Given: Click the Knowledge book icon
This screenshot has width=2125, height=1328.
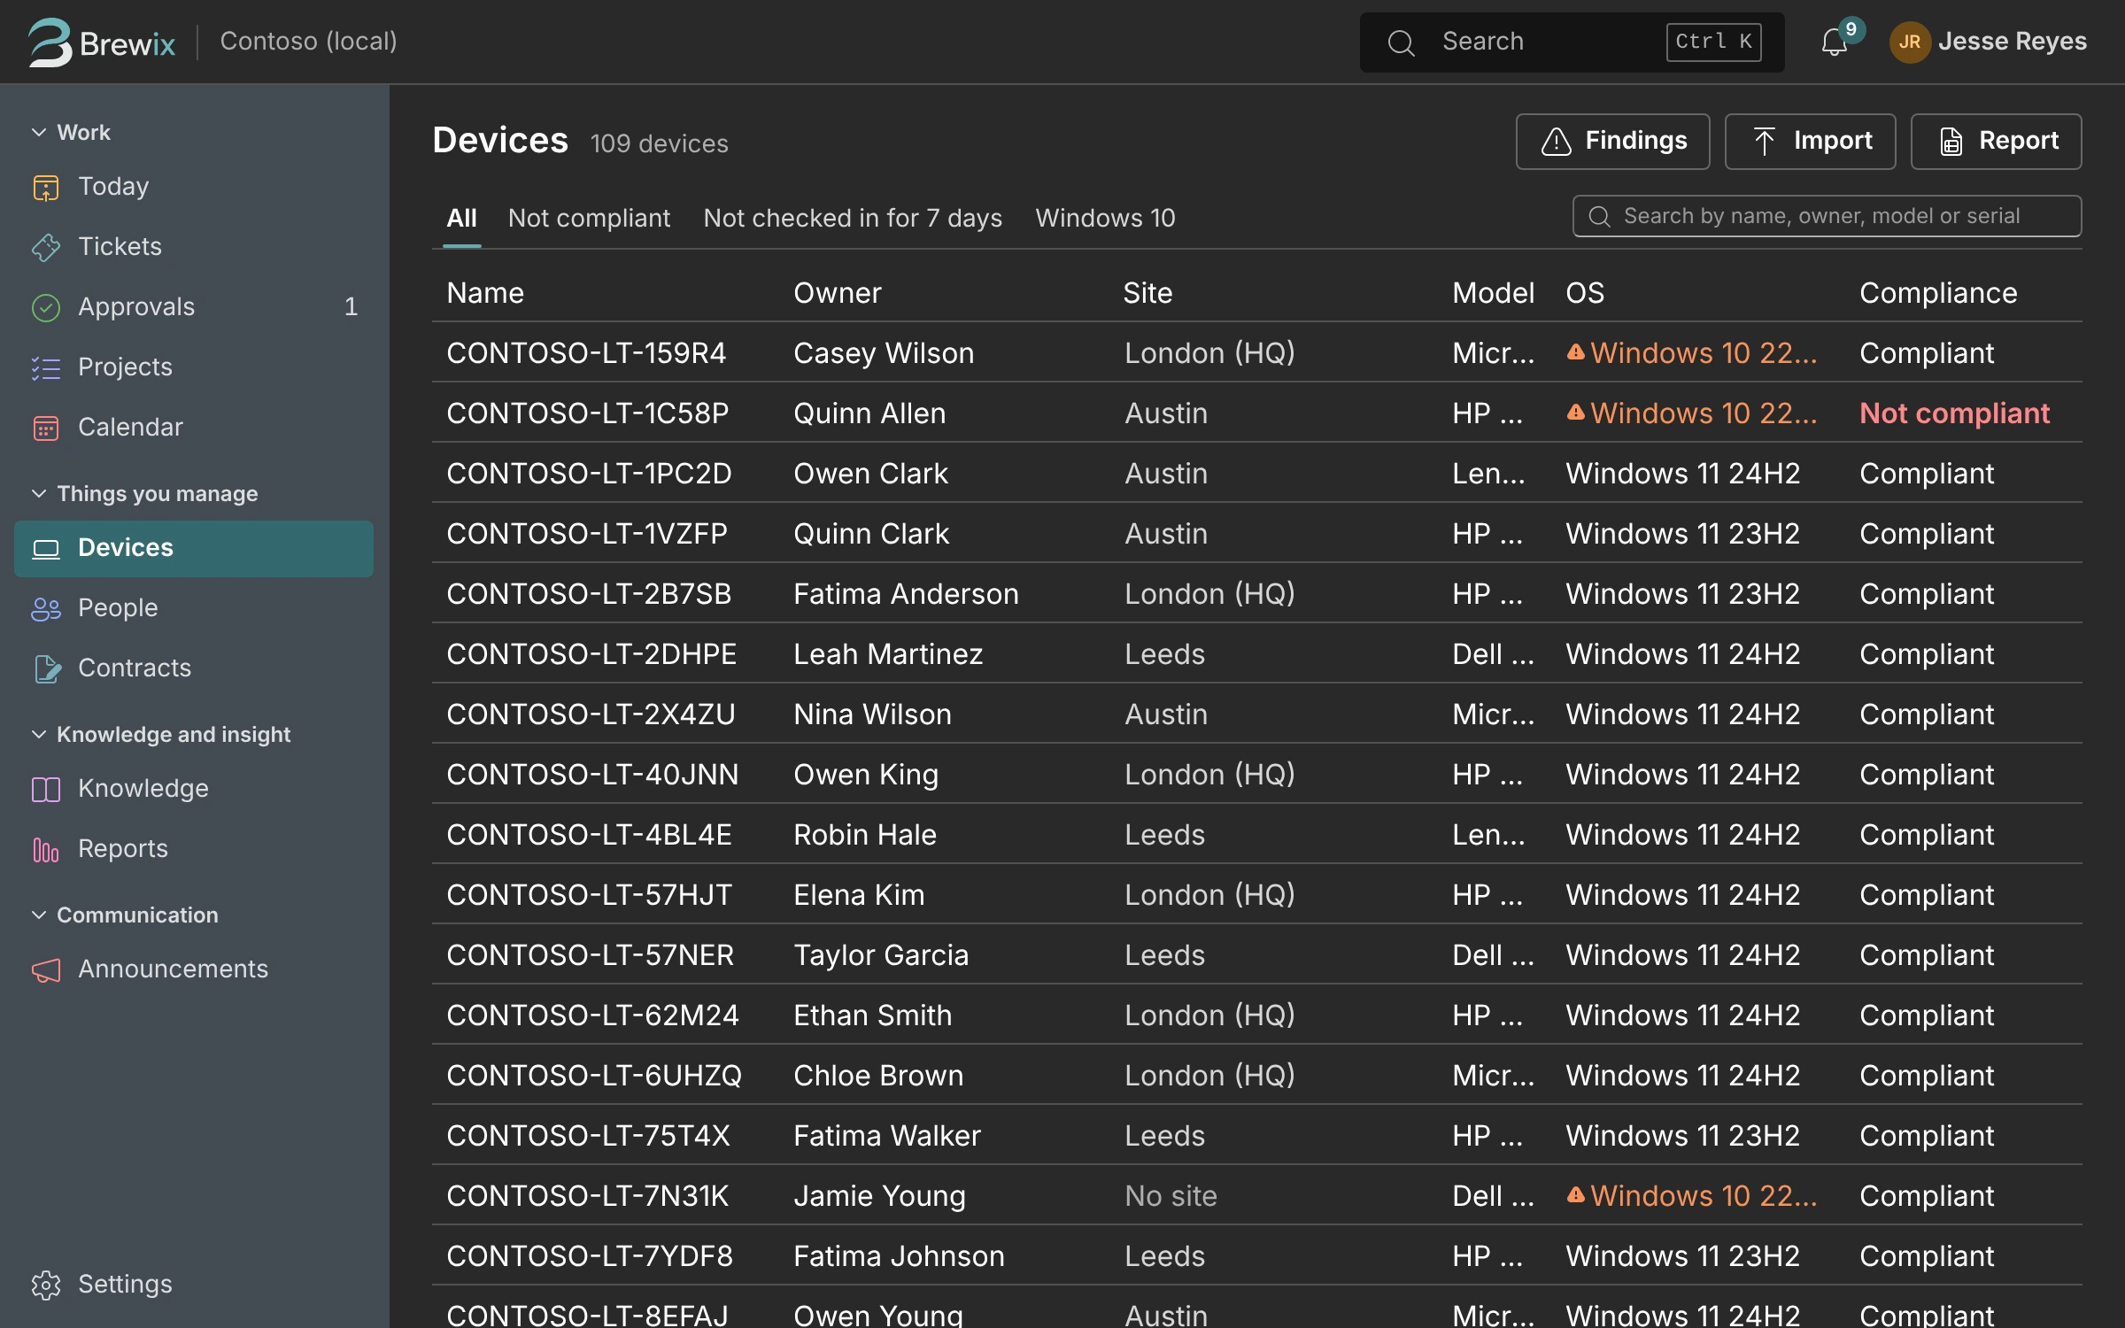Looking at the screenshot, I should (46, 789).
